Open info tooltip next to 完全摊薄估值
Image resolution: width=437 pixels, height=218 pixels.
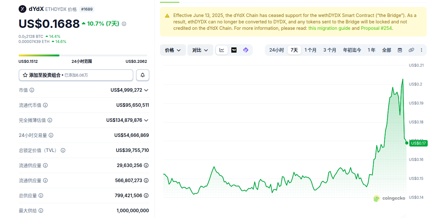pyautogui.click(x=50, y=120)
